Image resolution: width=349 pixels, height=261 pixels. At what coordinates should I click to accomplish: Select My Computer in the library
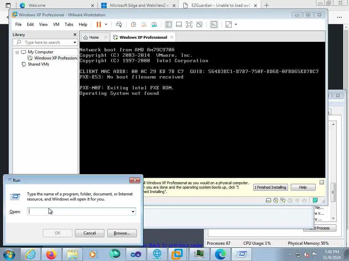point(40,52)
